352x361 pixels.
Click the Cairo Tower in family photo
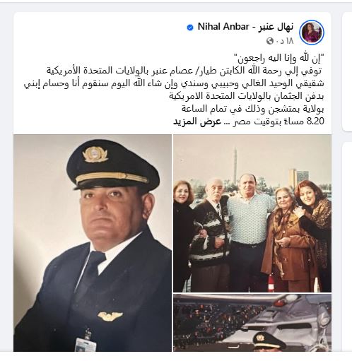235,162
